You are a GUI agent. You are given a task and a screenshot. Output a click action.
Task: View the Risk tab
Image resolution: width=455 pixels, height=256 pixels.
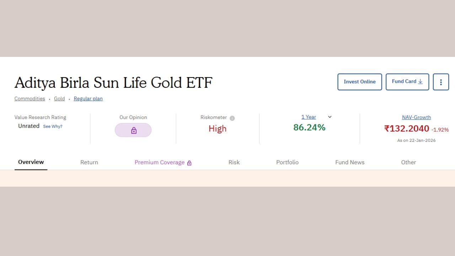pyautogui.click(x=234, y=162)
